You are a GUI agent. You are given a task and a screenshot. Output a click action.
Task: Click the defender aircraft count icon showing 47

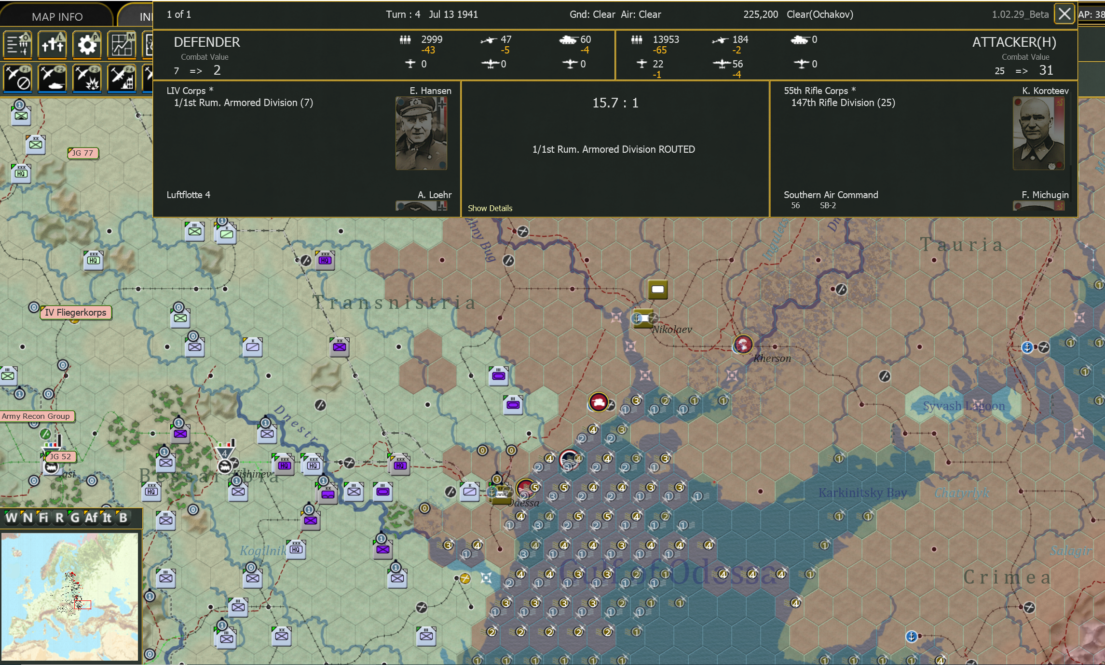point(489,40)
